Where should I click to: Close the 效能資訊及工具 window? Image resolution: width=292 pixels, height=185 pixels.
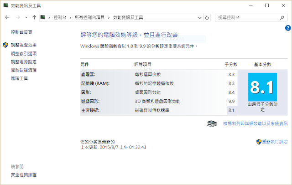pos(283,5)
